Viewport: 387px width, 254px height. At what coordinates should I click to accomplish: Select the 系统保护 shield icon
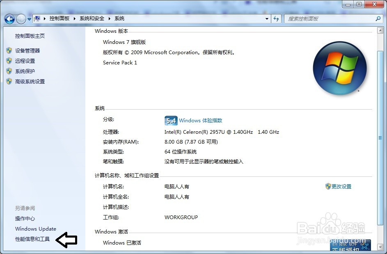tap(9, 71)
